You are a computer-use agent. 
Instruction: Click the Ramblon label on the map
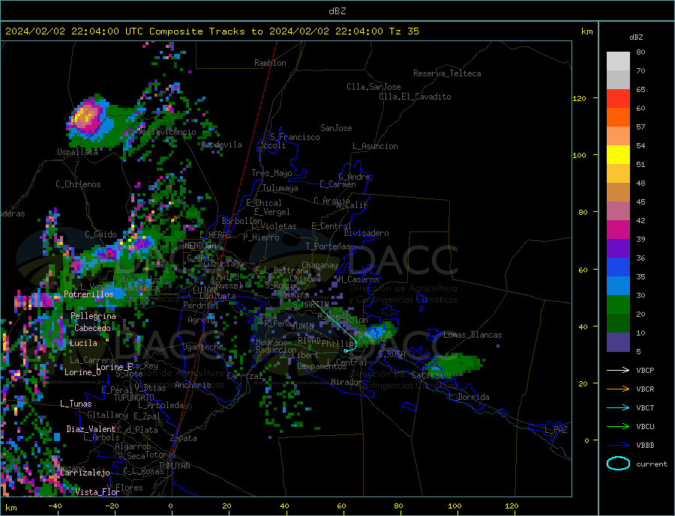(x=270, y=63)
